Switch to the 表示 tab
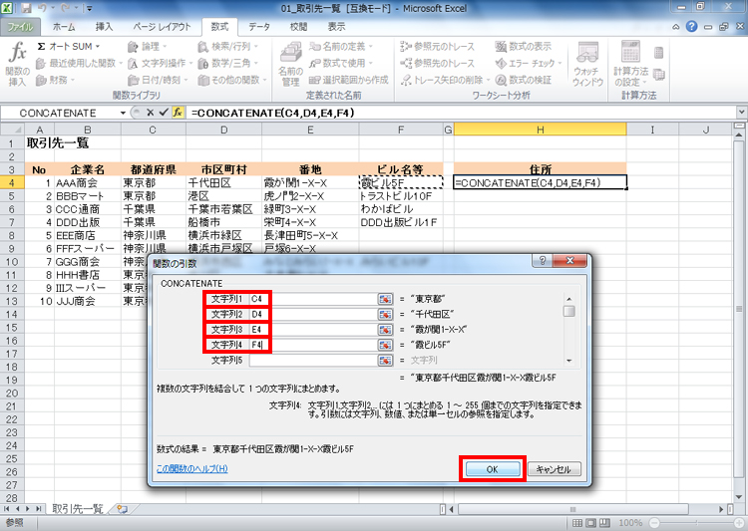This screenshot has height=531, width=748. point(337,27)
